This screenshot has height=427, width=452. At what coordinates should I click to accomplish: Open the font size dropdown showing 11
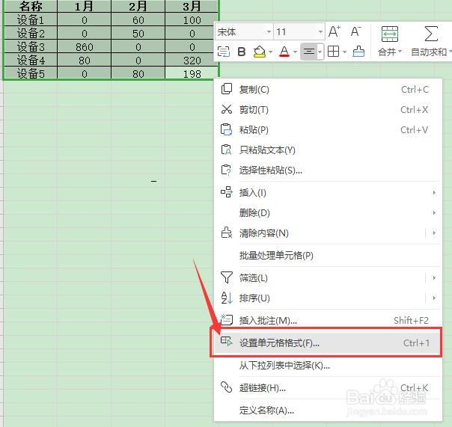click(x=320, y=31)
